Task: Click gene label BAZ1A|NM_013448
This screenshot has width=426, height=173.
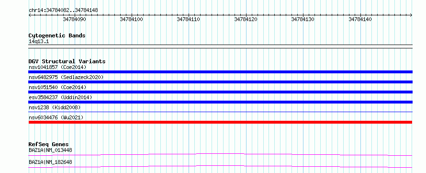Action: point(50,150)
